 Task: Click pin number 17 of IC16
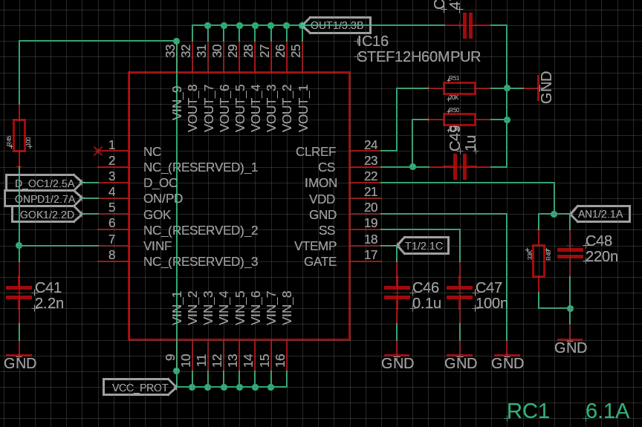click(x=371, y=255)
